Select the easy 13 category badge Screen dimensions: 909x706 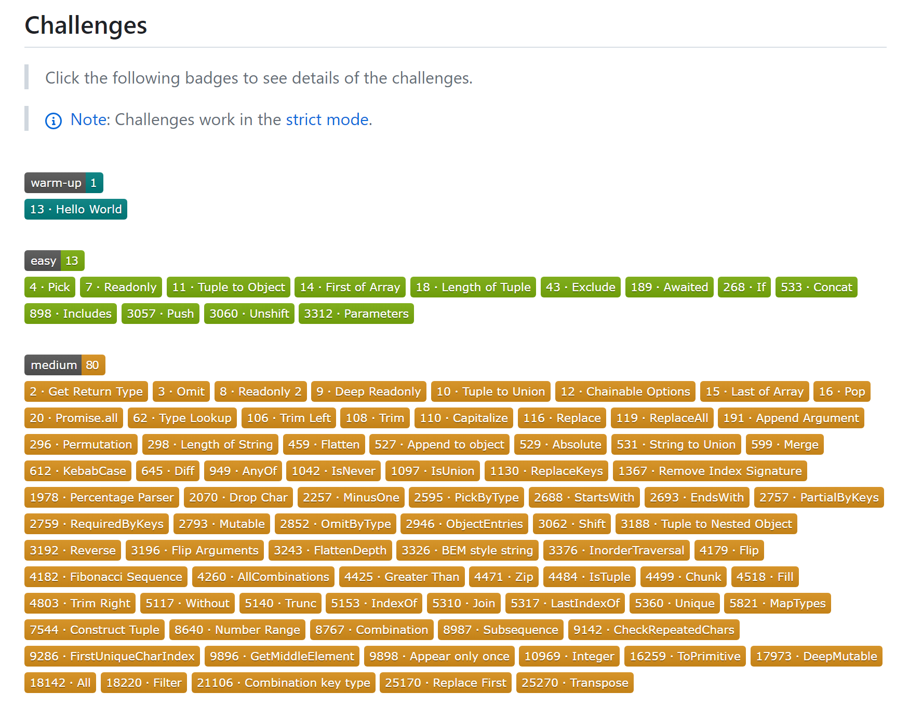[x=55, y=261]
